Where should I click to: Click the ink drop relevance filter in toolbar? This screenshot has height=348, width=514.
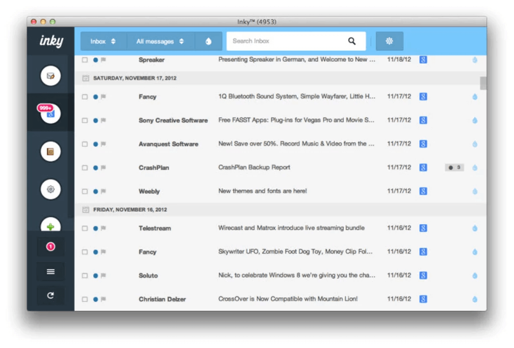(209, 41)
